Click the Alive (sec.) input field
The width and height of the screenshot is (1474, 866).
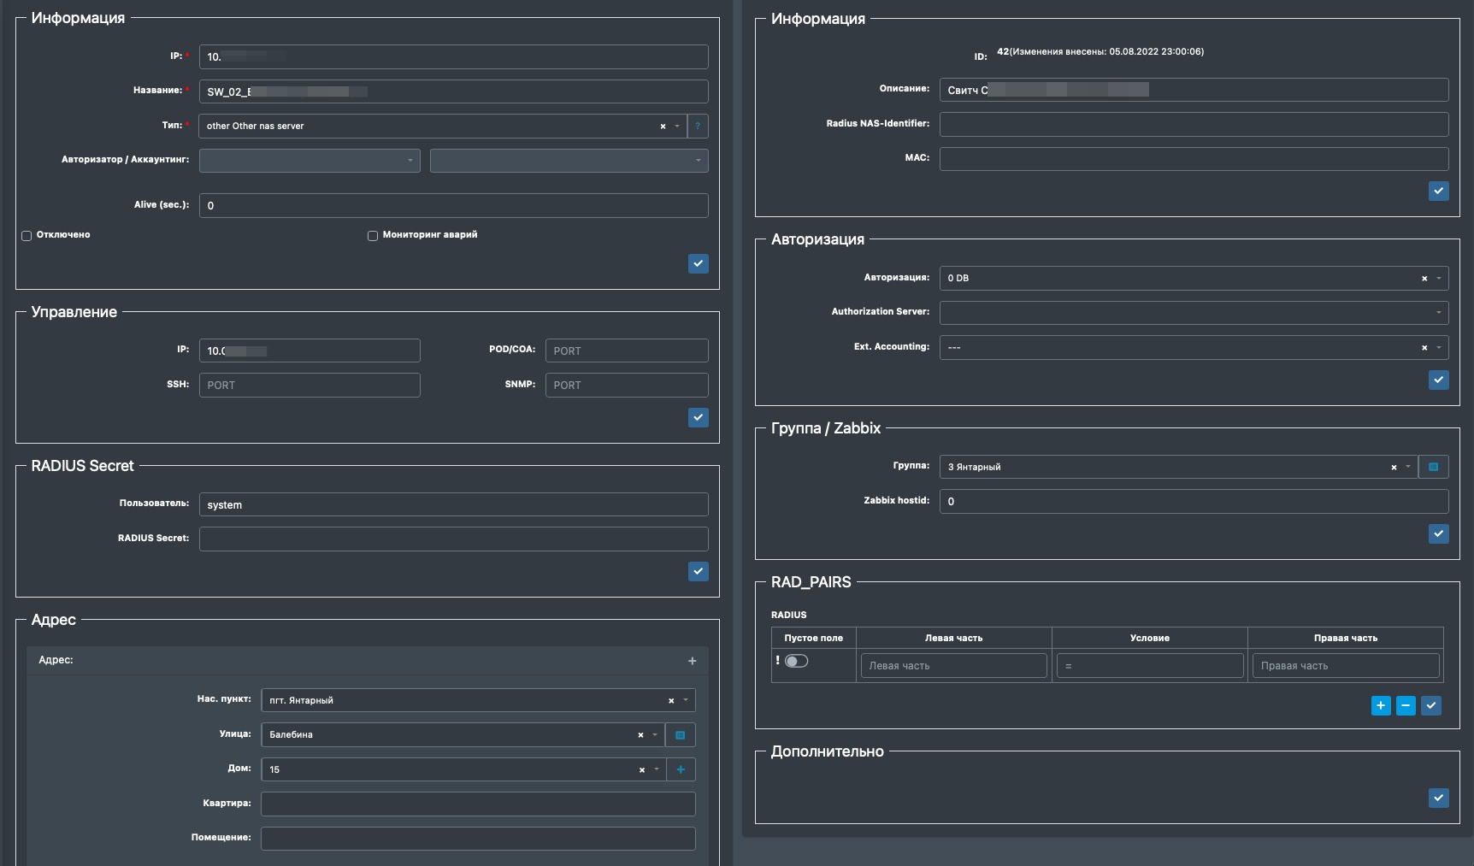pyautogui.click(x=454, y=205)
